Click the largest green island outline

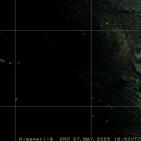point(2,61)
